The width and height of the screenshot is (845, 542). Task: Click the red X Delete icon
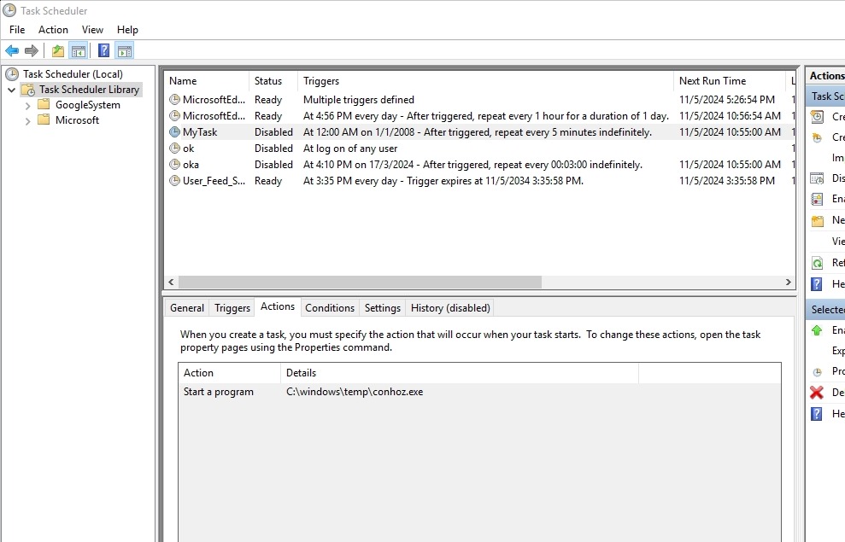[817, 393]
